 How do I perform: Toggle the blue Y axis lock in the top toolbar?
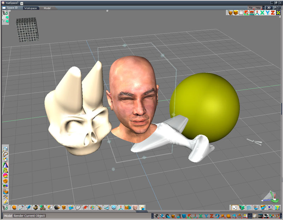click(268, 13)
